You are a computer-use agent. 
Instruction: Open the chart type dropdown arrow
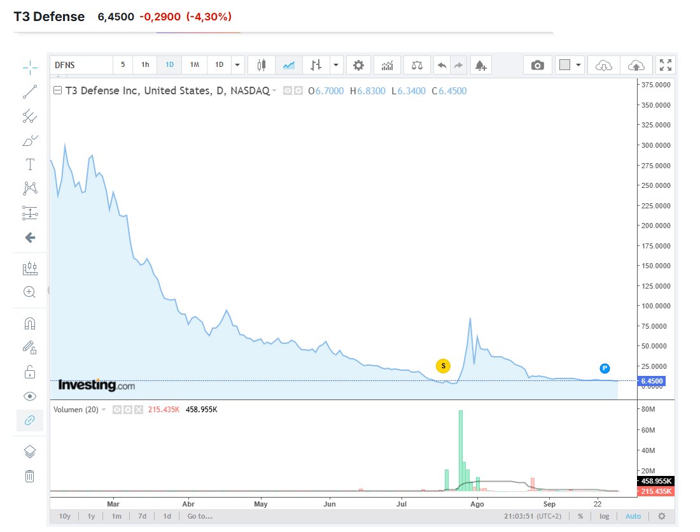point(336,65)
